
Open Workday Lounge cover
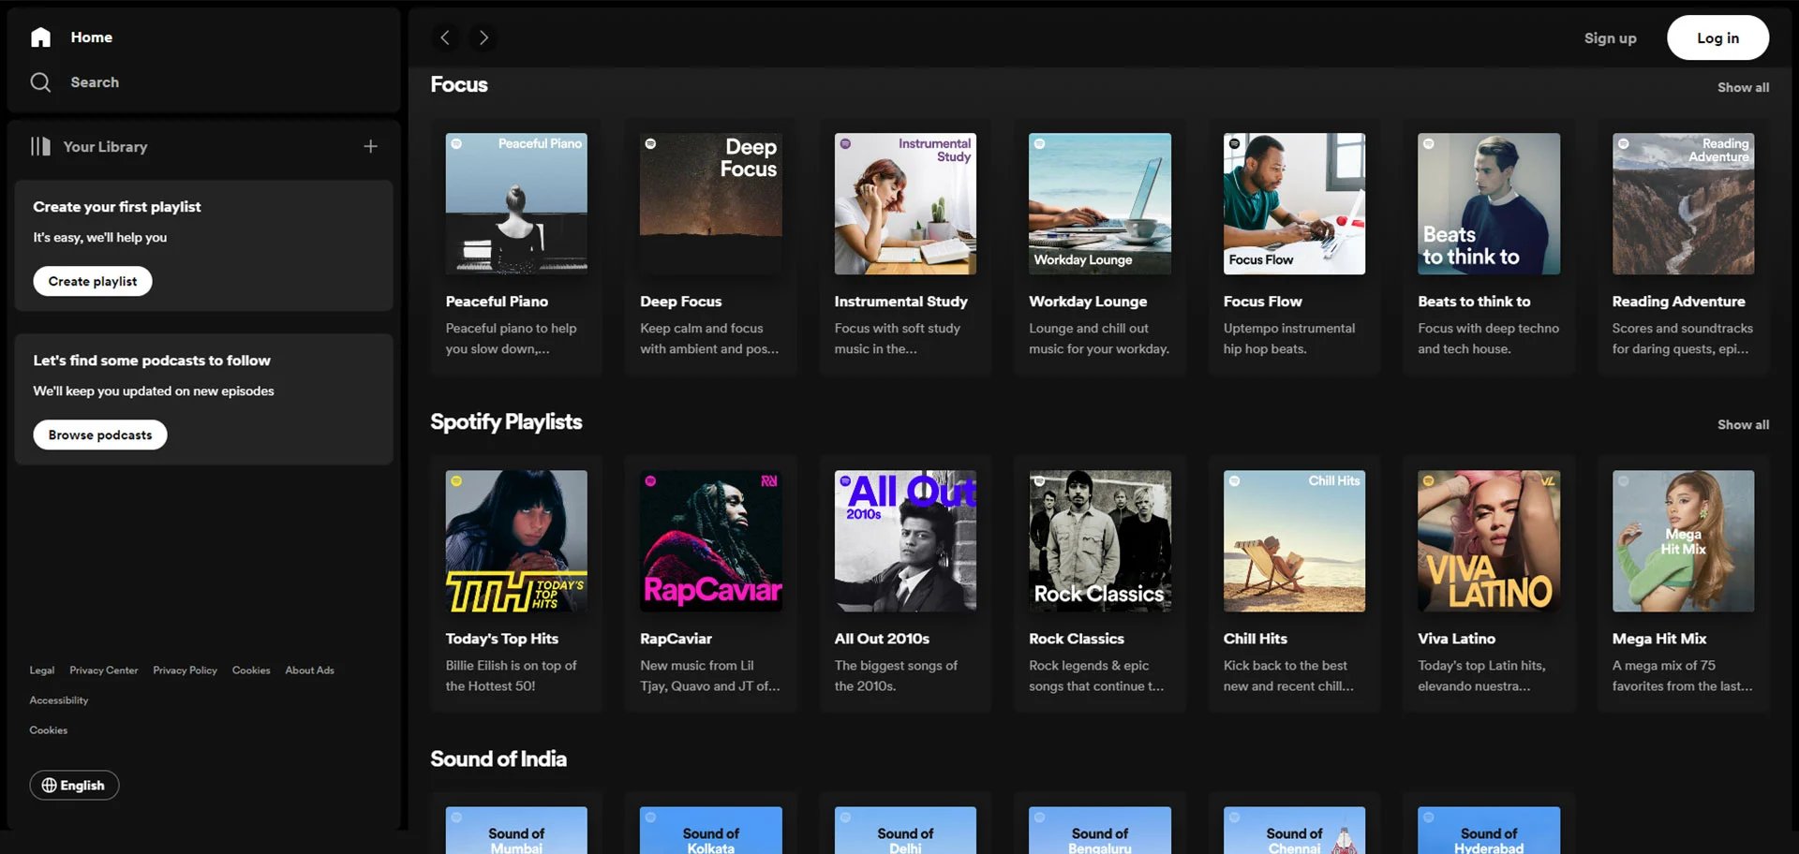click(x=1100, y=203)
